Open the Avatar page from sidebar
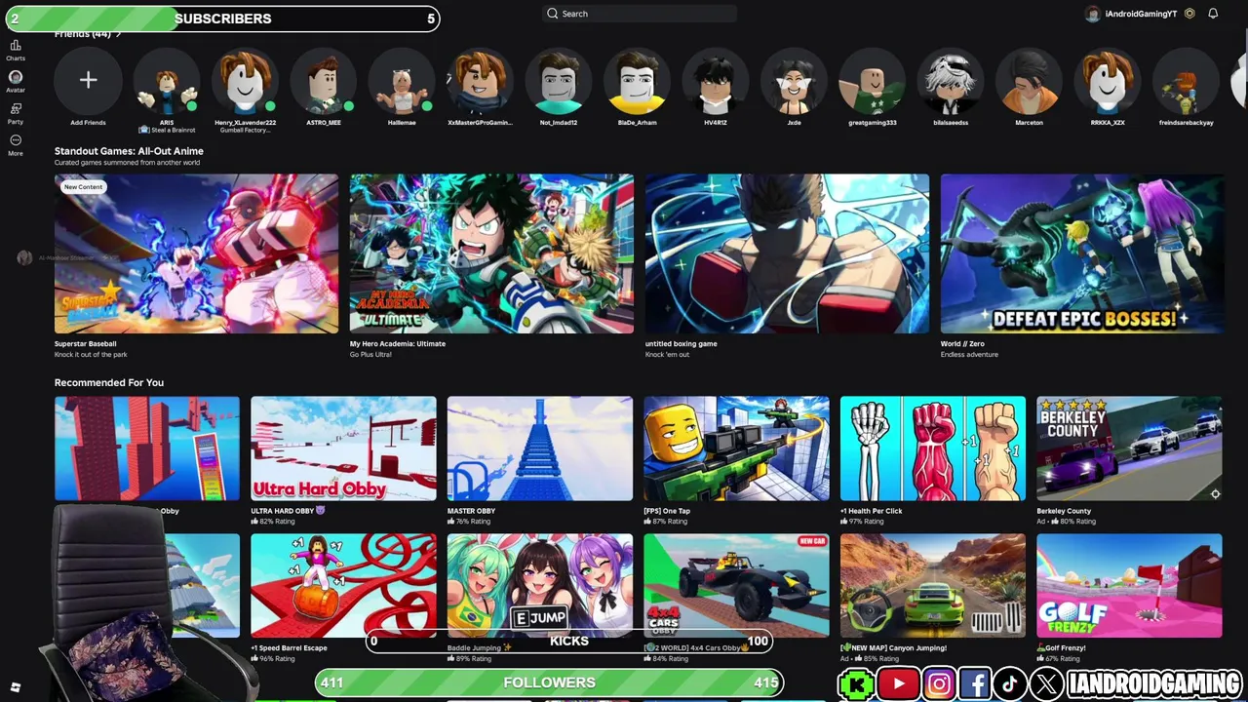Viewport: 1248px width, 702px height. tap(16, 81)
